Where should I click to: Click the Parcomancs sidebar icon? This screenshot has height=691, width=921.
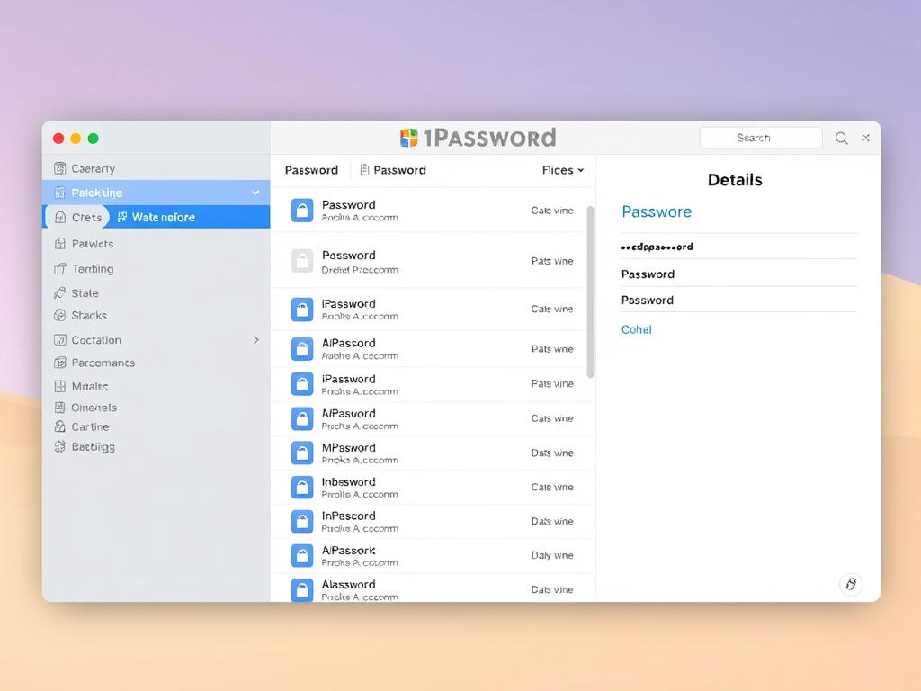[60, 363]
